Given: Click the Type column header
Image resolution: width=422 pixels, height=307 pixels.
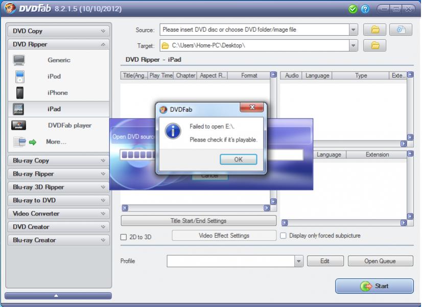Looking at the screenshot, I should (361, 76).
